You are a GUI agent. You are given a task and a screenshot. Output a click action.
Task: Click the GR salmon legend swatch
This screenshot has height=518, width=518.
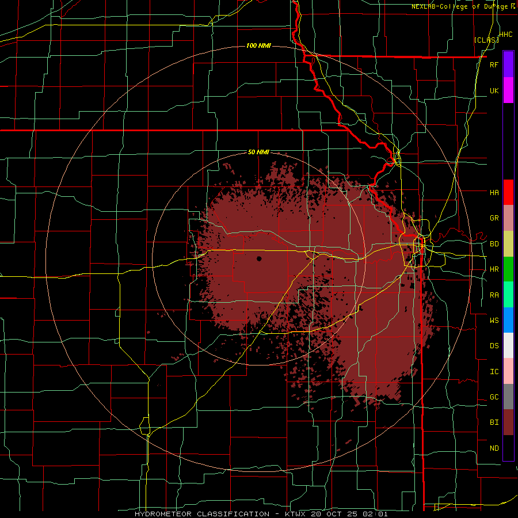pyautogui.click(x=508, y=218)
